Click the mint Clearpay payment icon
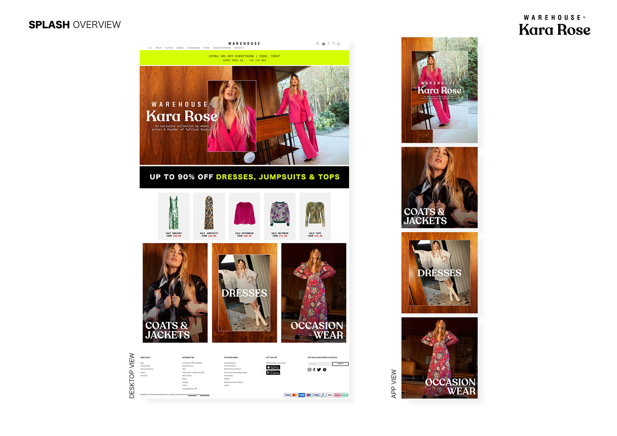The image size is (617, 436). tap(345, 395)
